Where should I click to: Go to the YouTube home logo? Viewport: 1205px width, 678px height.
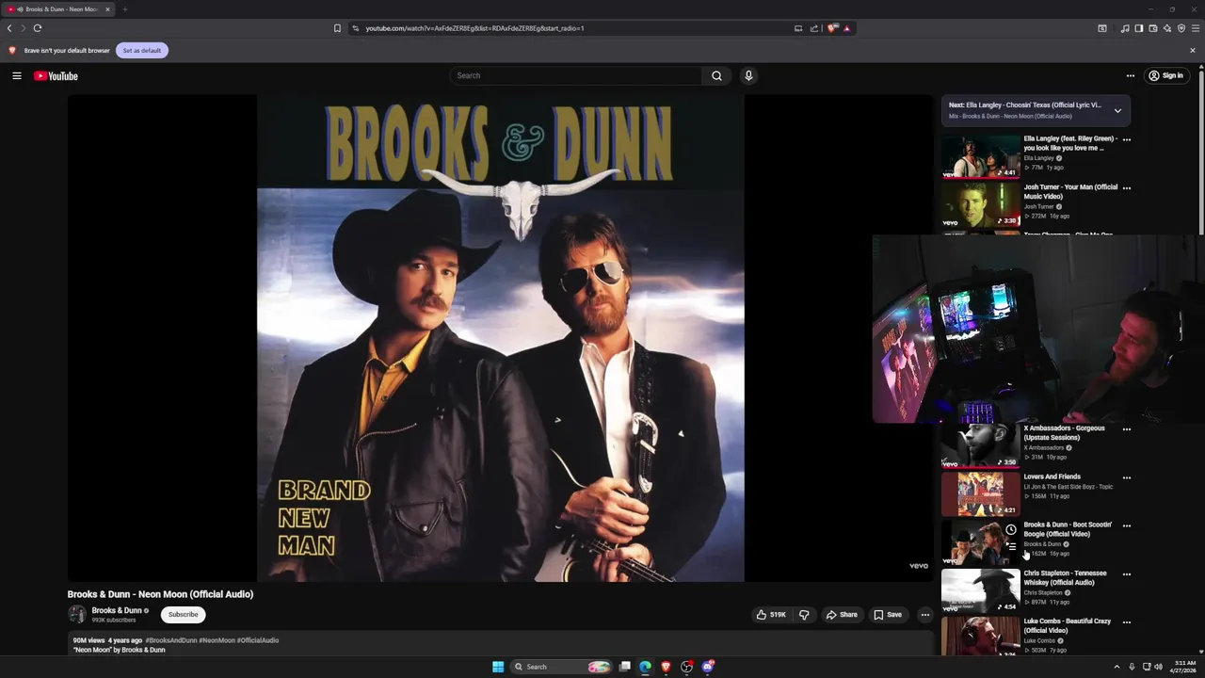(x=56, y=75)
